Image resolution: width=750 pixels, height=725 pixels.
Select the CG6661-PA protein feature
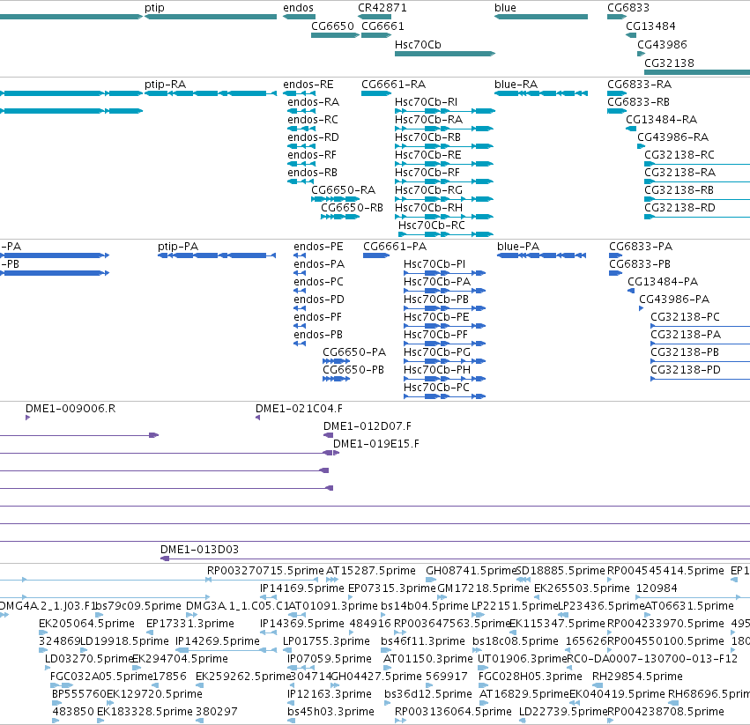pyautogui.click(x=376, y=255)
